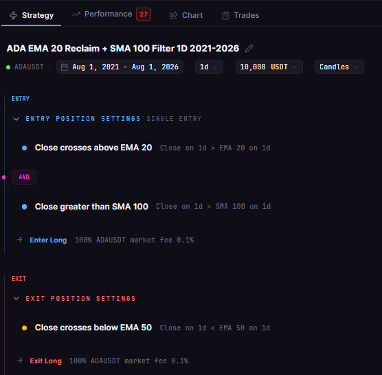
Task: Click 'Close on 1d > EMA 20 on 1d' text
Action: (215, 148)
